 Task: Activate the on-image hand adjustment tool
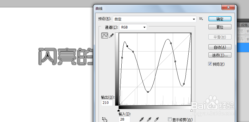click(105, 119)
